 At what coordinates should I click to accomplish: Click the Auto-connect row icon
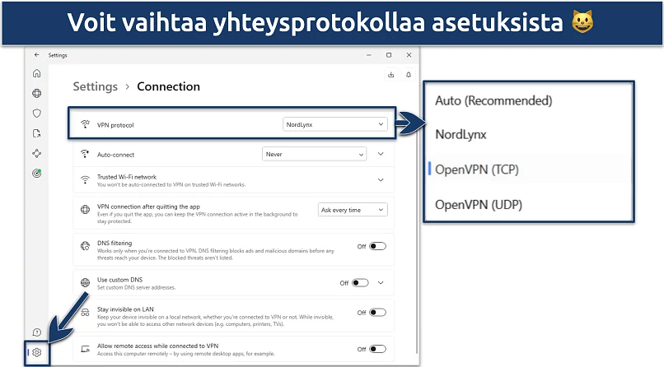(85, 154)
